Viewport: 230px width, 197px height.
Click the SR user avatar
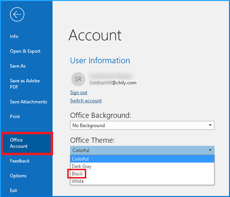click(78, 79)
